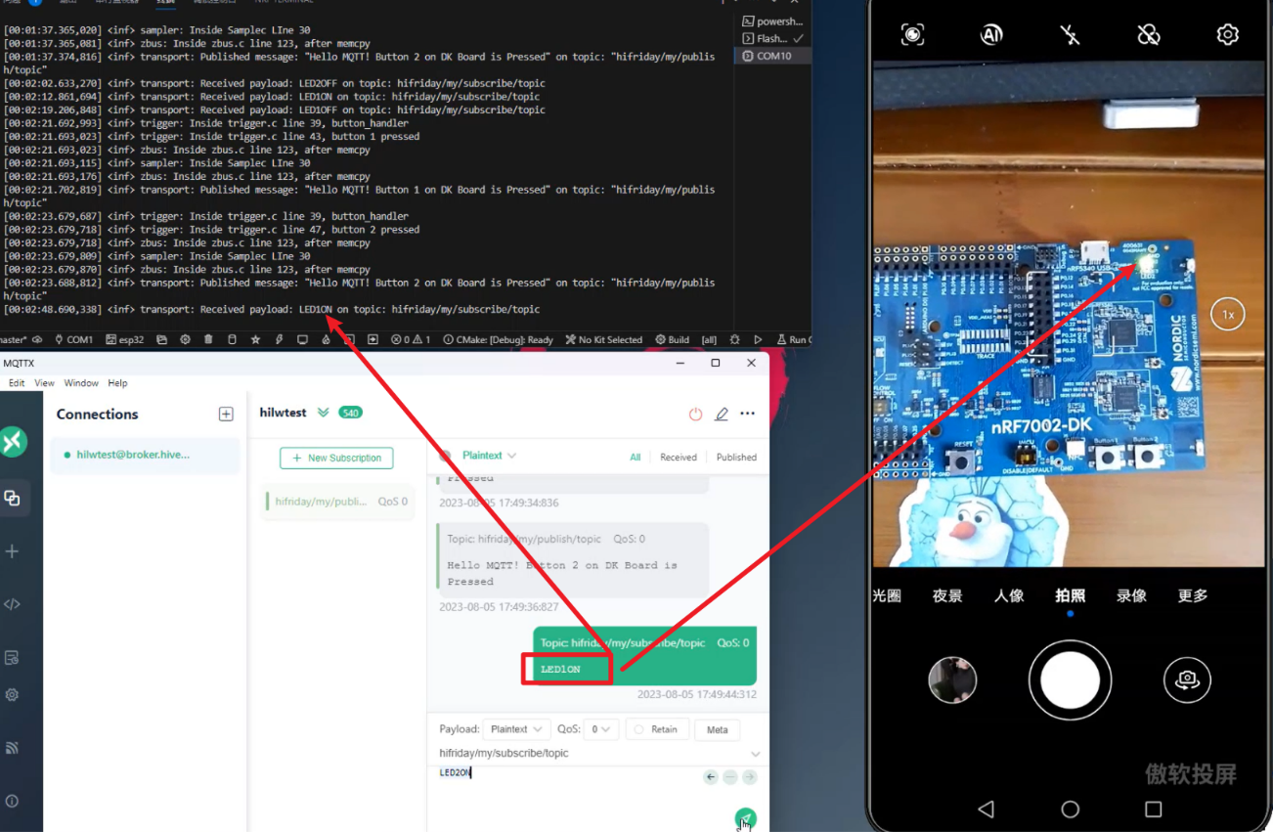This screenshot has height=832, width=1273.
Task: Select the hilwtest@broker.hive... connection
Action: (145, 455)
